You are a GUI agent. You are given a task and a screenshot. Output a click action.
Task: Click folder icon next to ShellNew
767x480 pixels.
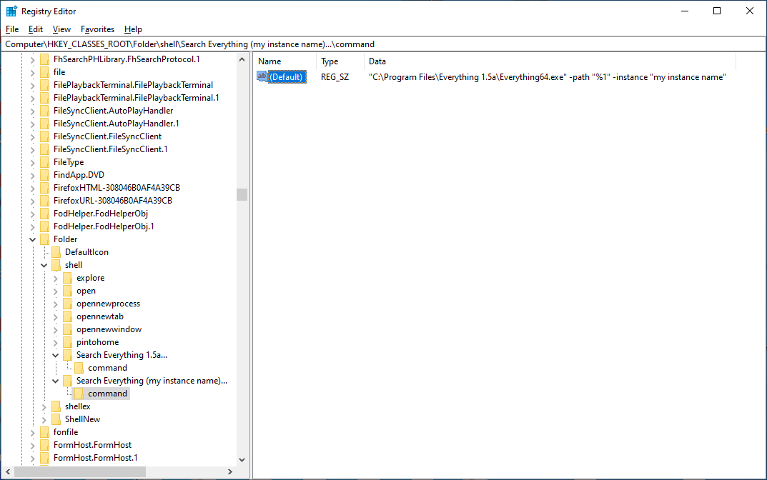pyautogui.click(x=56, y=419)
